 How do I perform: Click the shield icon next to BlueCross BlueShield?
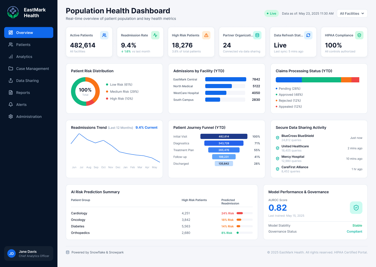278,138
